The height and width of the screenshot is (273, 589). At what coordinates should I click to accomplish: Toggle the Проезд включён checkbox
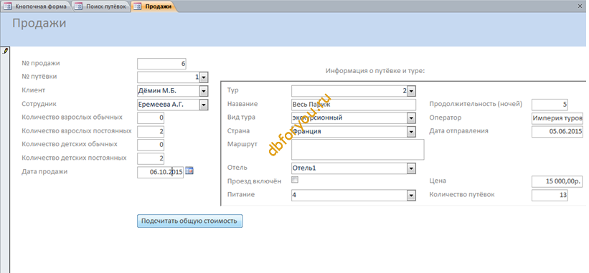coord(295,180)
